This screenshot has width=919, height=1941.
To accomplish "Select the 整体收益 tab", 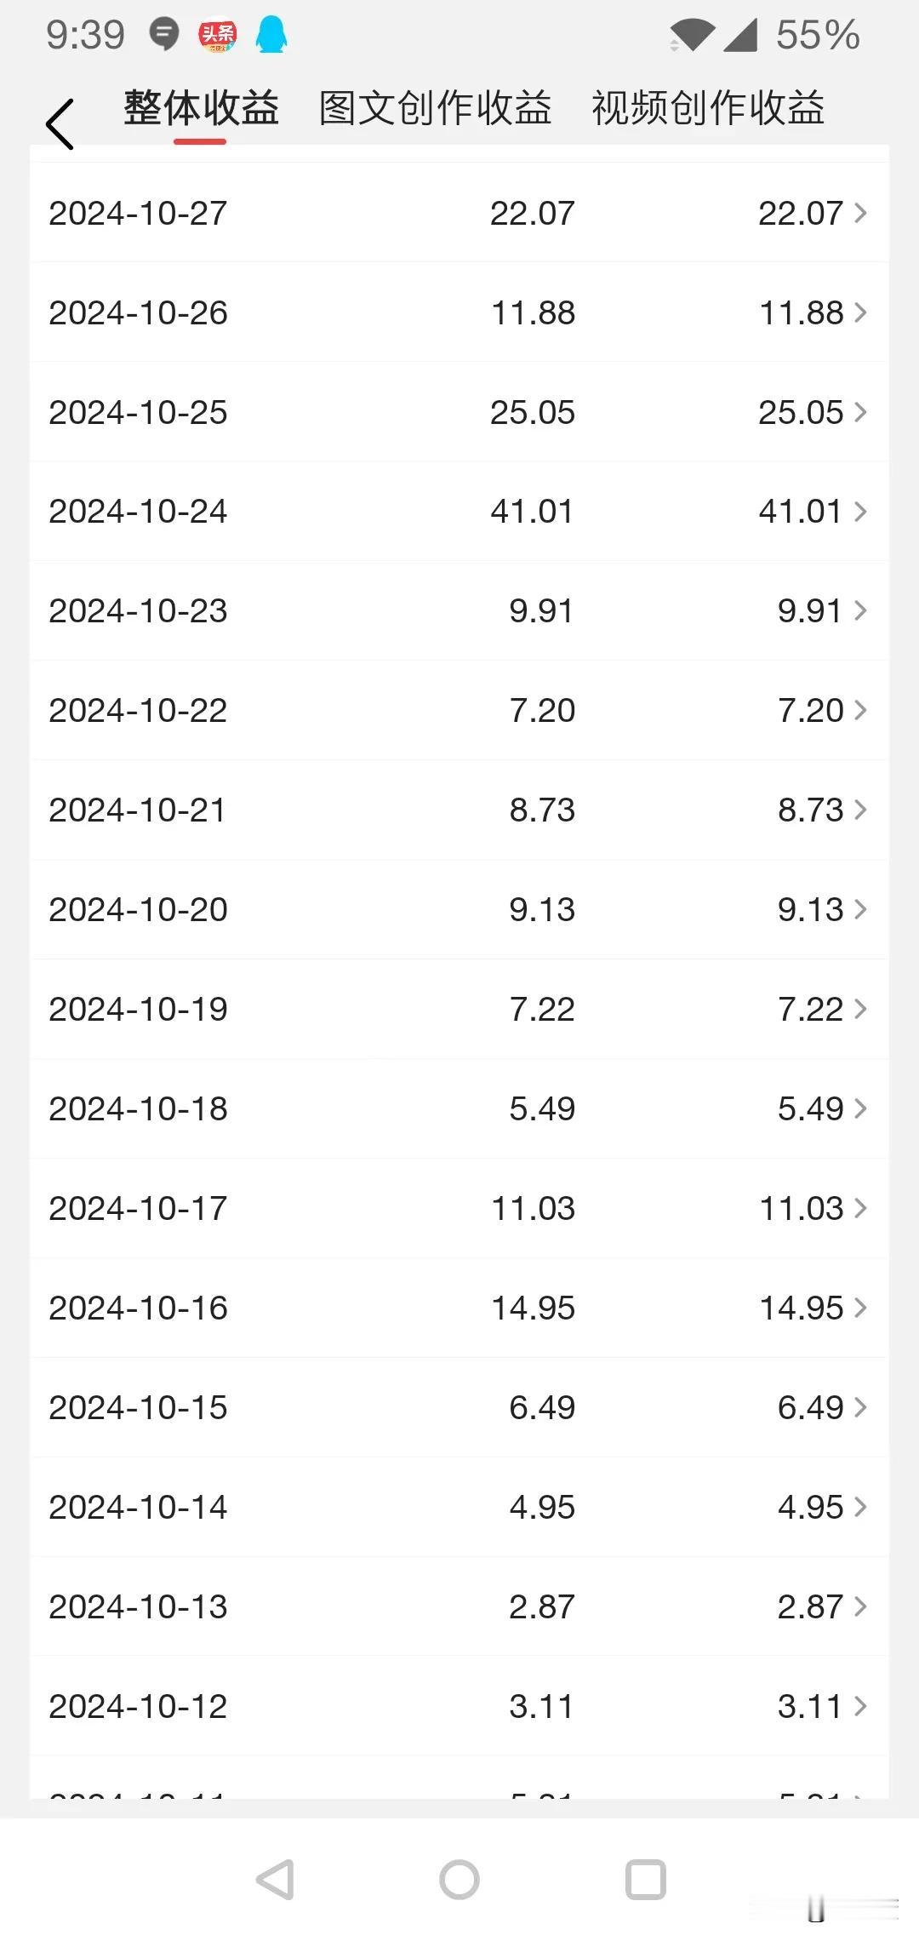I will click(x=201, y=108).
